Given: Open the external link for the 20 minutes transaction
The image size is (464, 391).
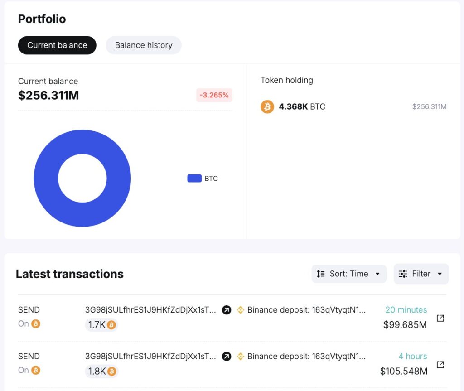Looking at the screenshot, I should [x=440, y=318].
